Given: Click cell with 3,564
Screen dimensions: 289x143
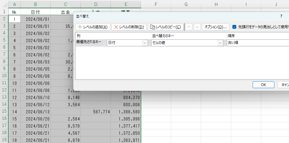Looking at the screenshot, I should pos(66,104).
